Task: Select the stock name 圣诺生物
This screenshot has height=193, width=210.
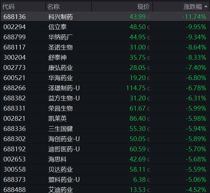Action: pyautogui.click(x=61, y=47)
